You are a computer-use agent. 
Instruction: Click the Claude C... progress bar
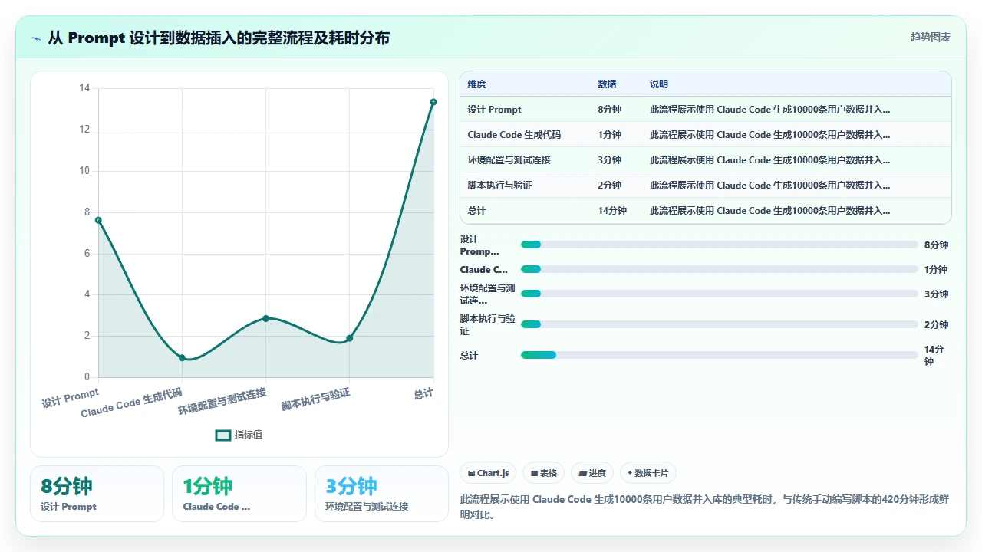click(719, 269)
